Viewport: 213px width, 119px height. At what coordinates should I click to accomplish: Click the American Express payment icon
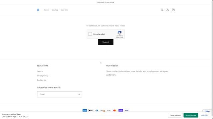(x=85, y=110)
